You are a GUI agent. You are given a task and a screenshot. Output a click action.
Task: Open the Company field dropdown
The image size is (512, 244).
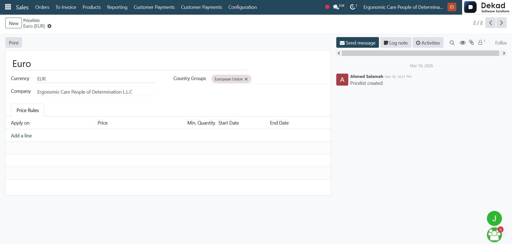95,92
